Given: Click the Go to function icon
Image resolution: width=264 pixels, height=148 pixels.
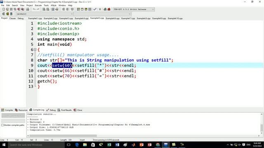Looking at the screenshot, I should point(53,9).
